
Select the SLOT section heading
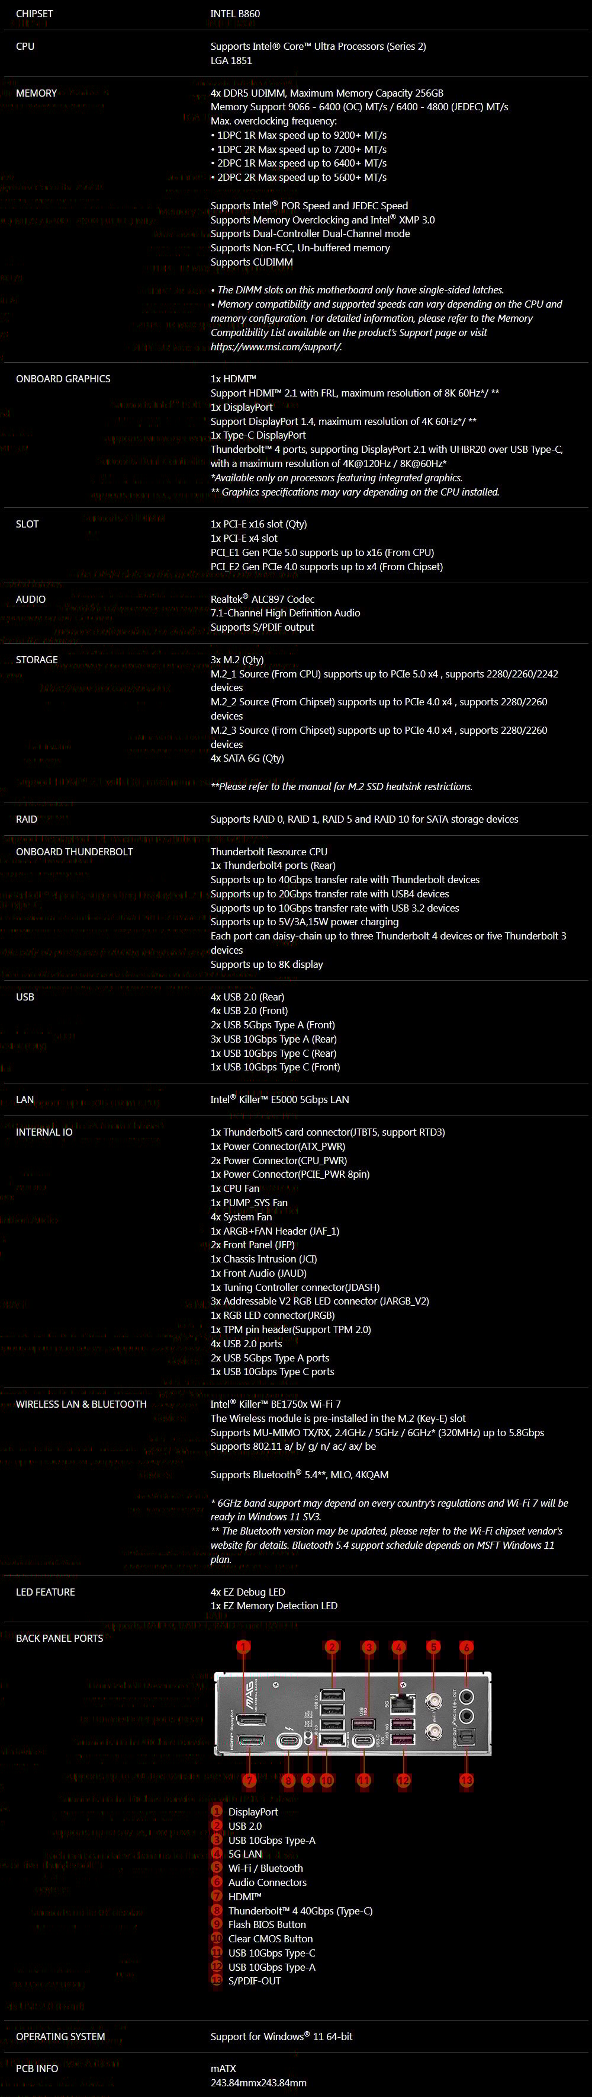pos(27,524)
